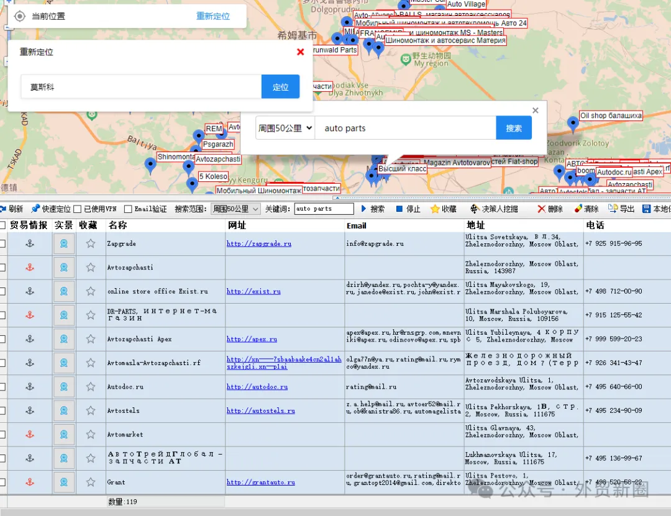
Task: Toggle the Email验证 checkbox
Action: pyautogui.click(x=128, y=209)
